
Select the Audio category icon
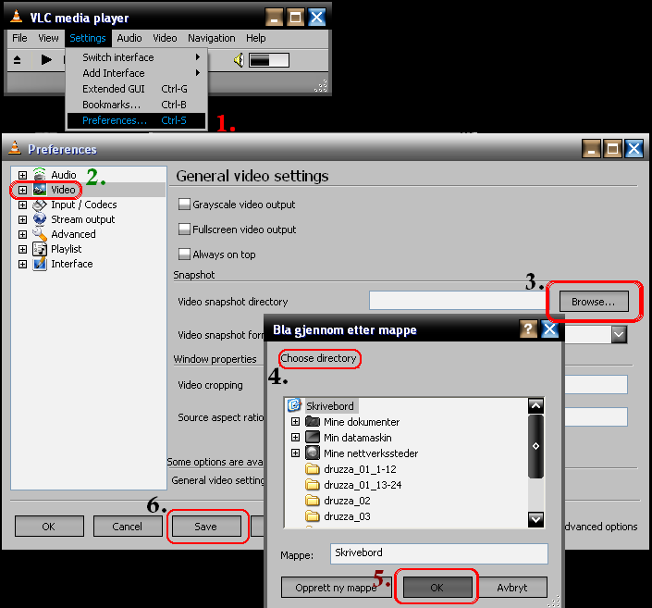pyautogui.click(x=40, y=175)
